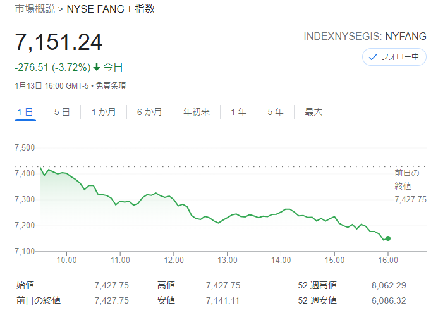This screenshot has width=438, height=315.
Task: Click the 52週安値 value 6,086.32
Action: (389, 300)
